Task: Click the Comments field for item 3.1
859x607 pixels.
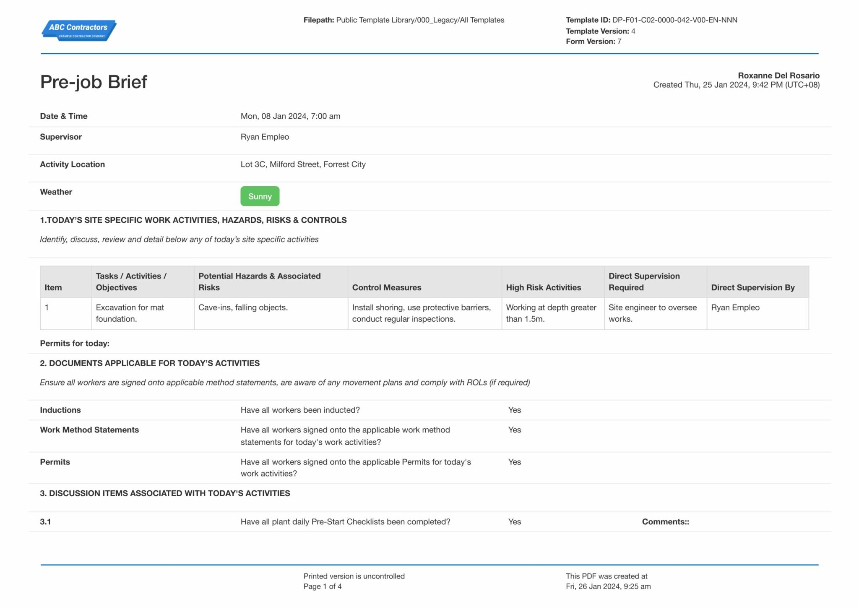Action: click(x=665, y=522)
